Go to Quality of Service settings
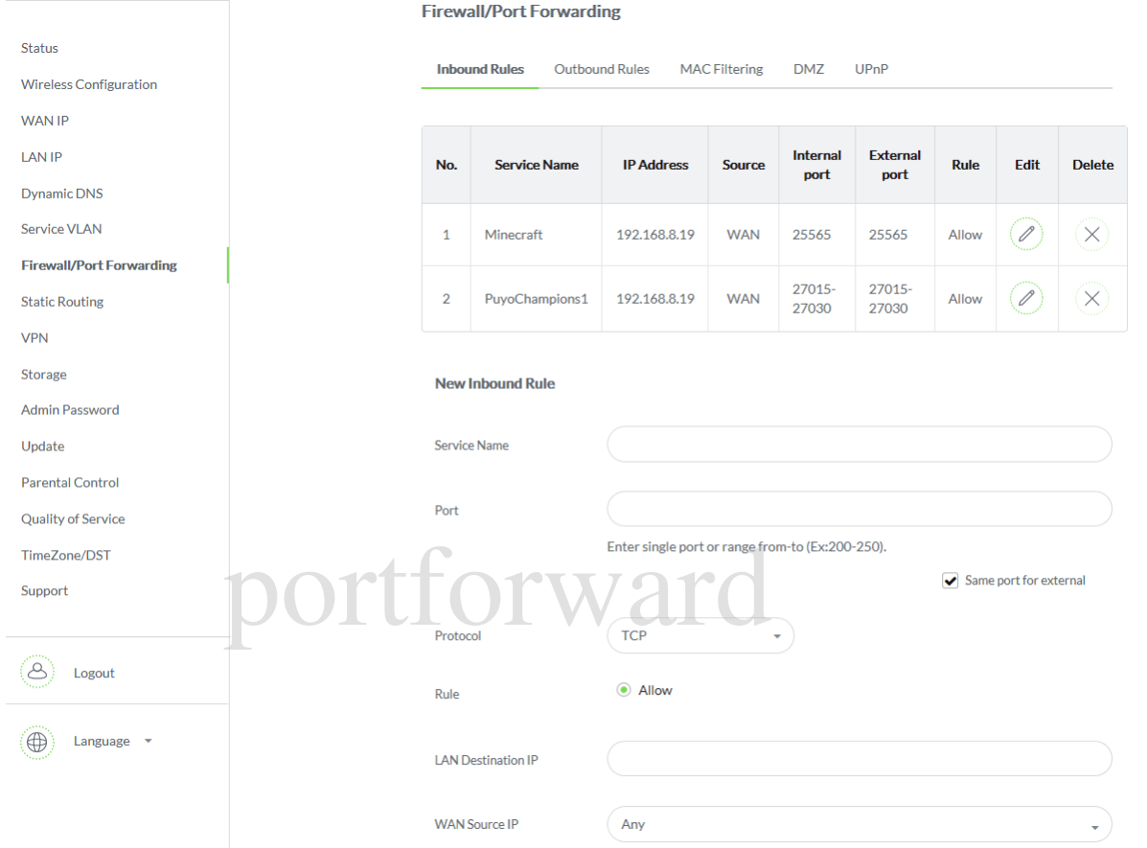This screenshot has height=848, width=1147. click(x=73, y=518)
